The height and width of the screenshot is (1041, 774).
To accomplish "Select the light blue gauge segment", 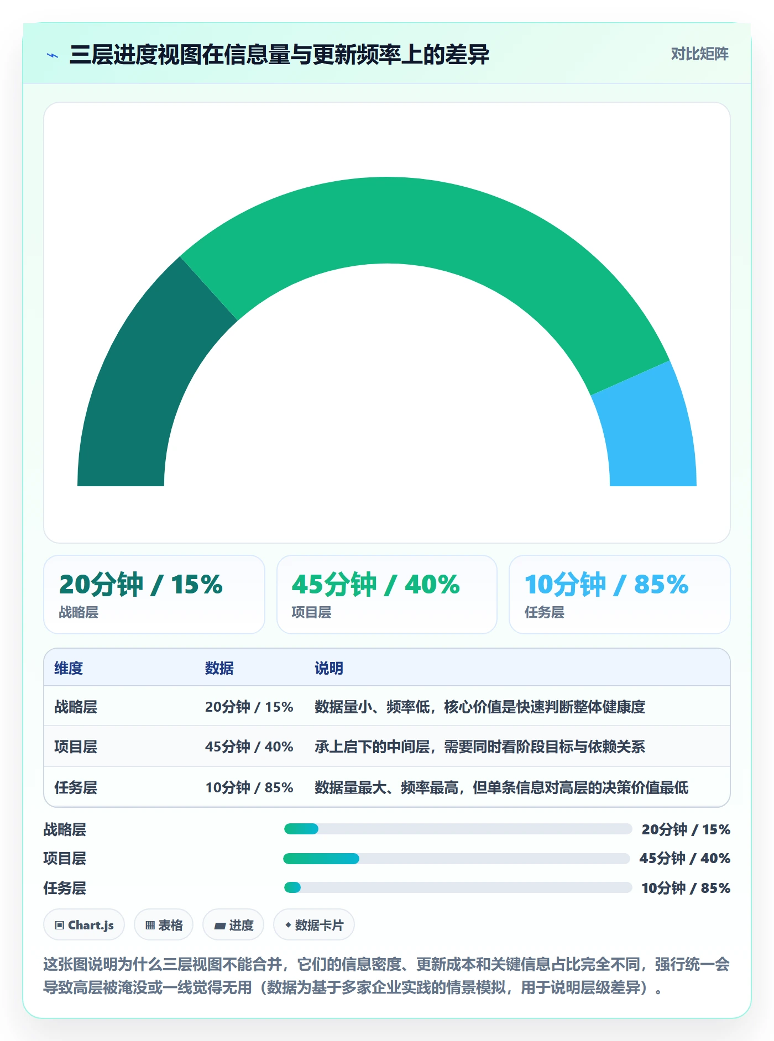I will pos(650,431).
